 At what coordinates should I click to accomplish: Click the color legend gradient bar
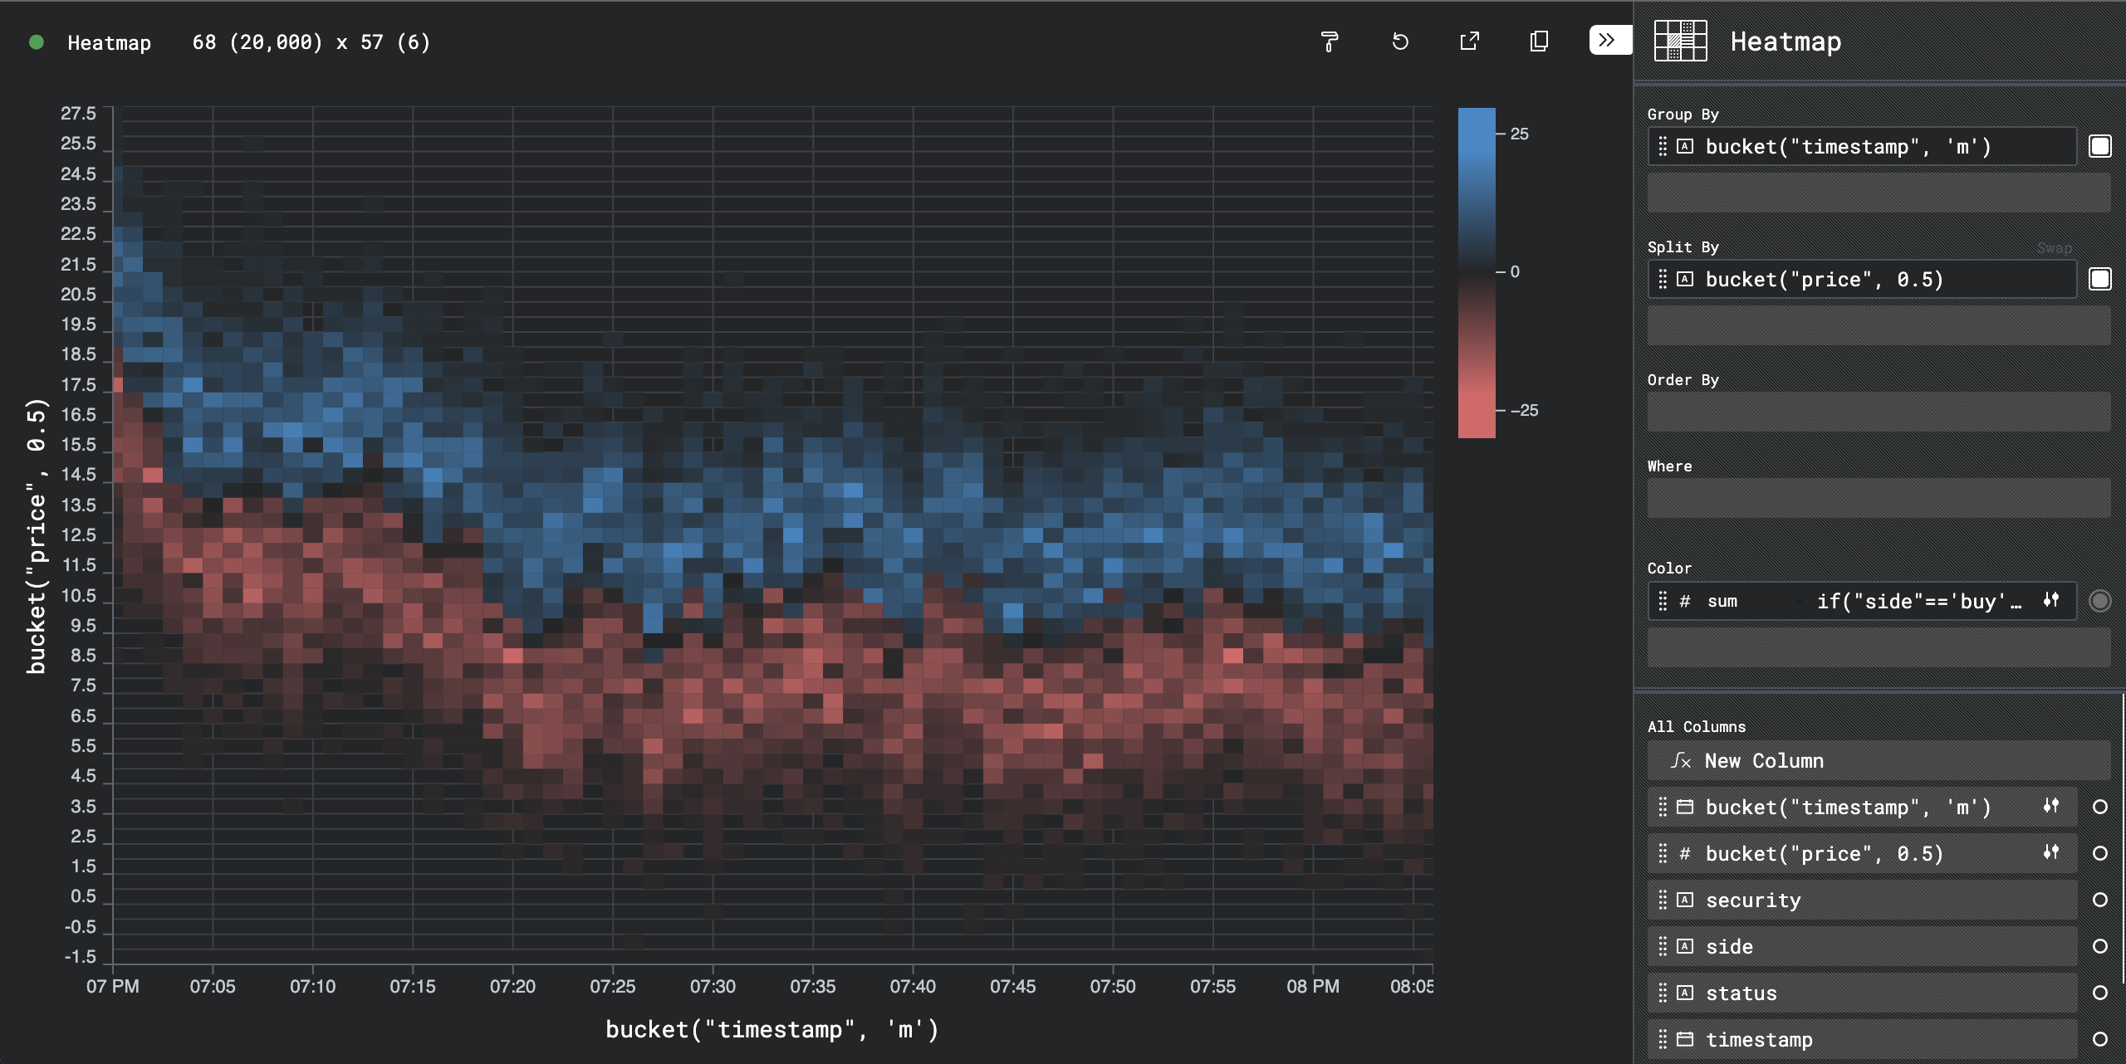1476,272
